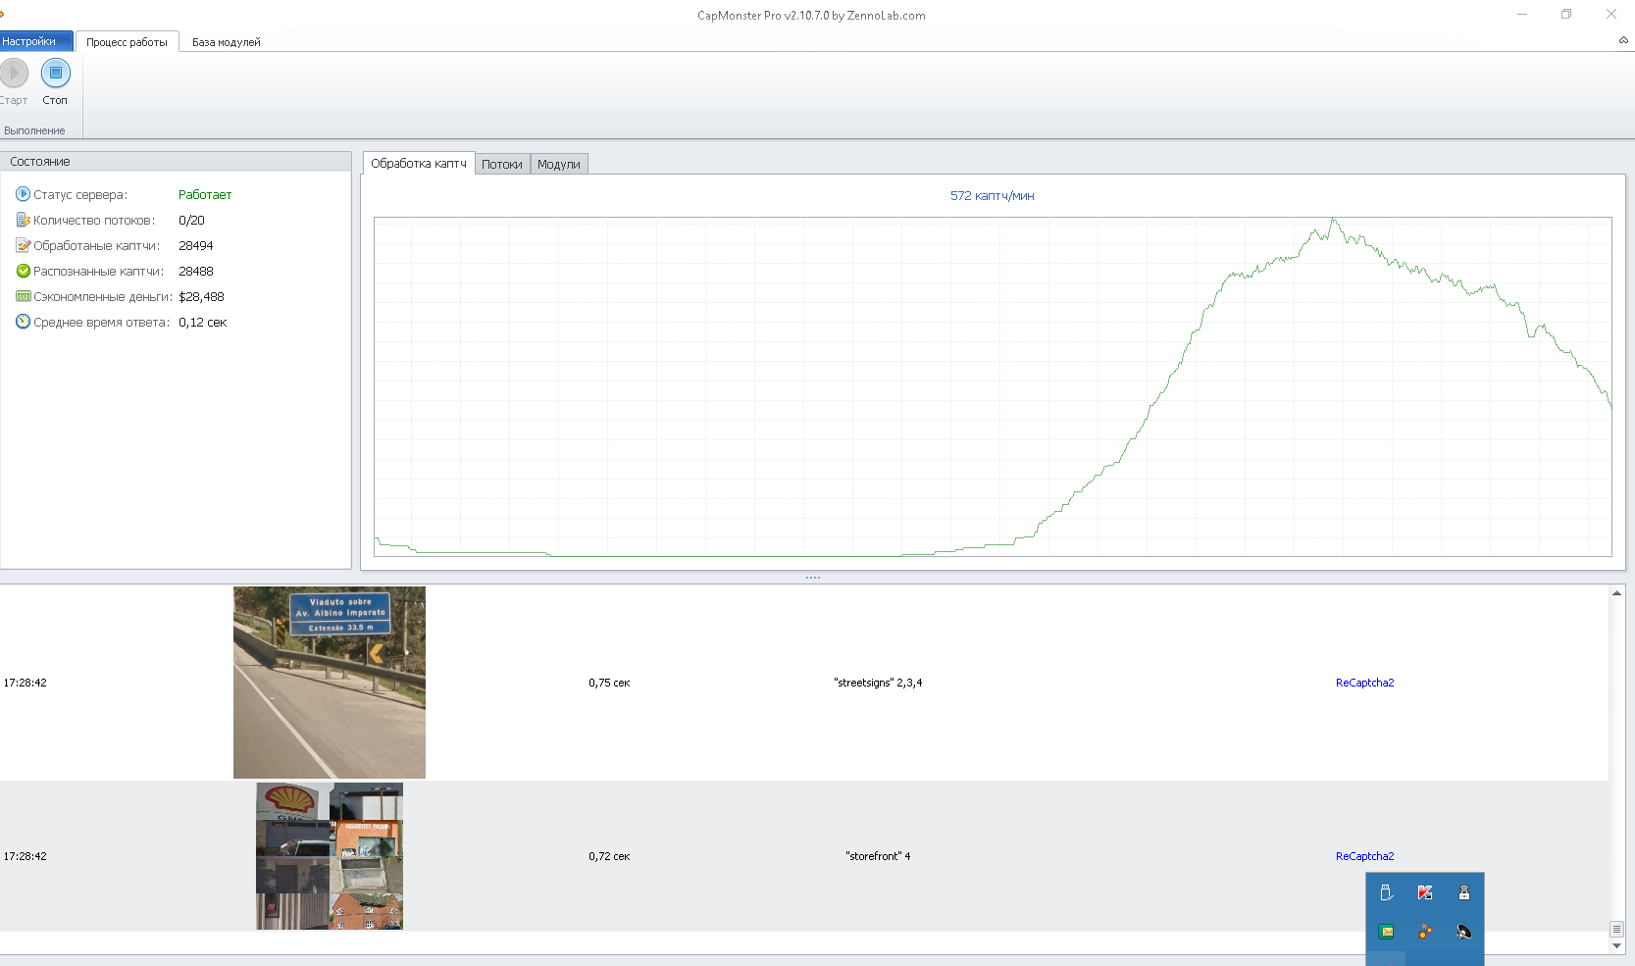The height and width of the screenshot is (966, 1635).
Task: Click the street sign captcha thumbnail
Action: point(330,683)
